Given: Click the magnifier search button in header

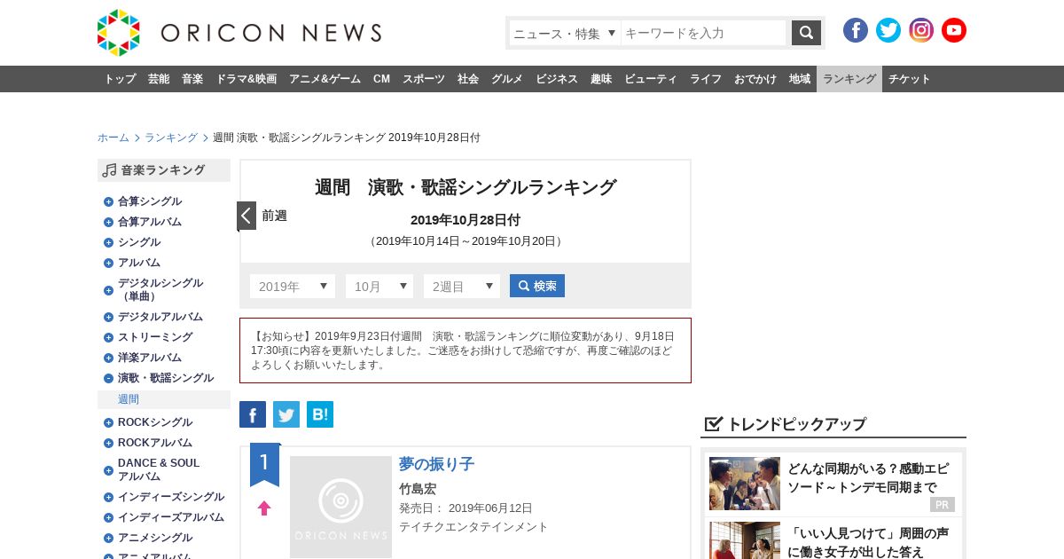Looking at the screenshot, I should pyautogui.click(x=806, y=33).
